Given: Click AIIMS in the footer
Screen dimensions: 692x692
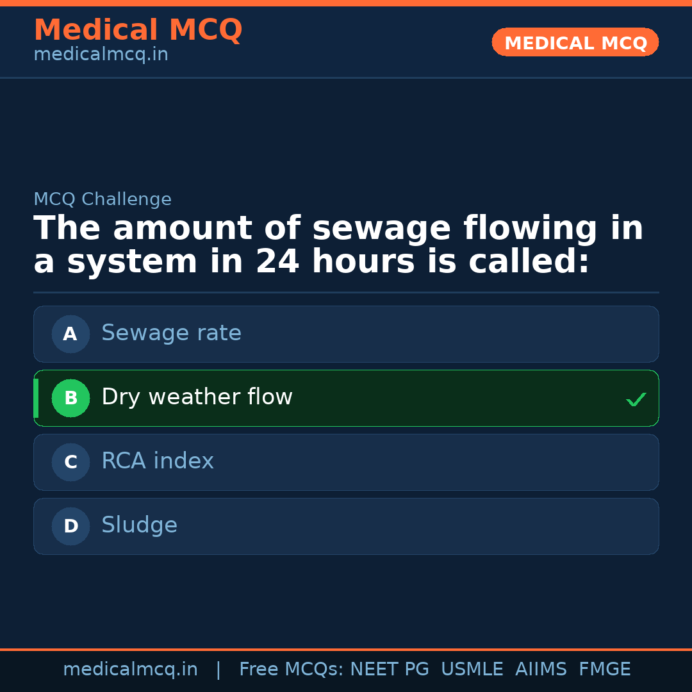Looking at the screenshot, I should pyautogui.click(x=541, y=670).
